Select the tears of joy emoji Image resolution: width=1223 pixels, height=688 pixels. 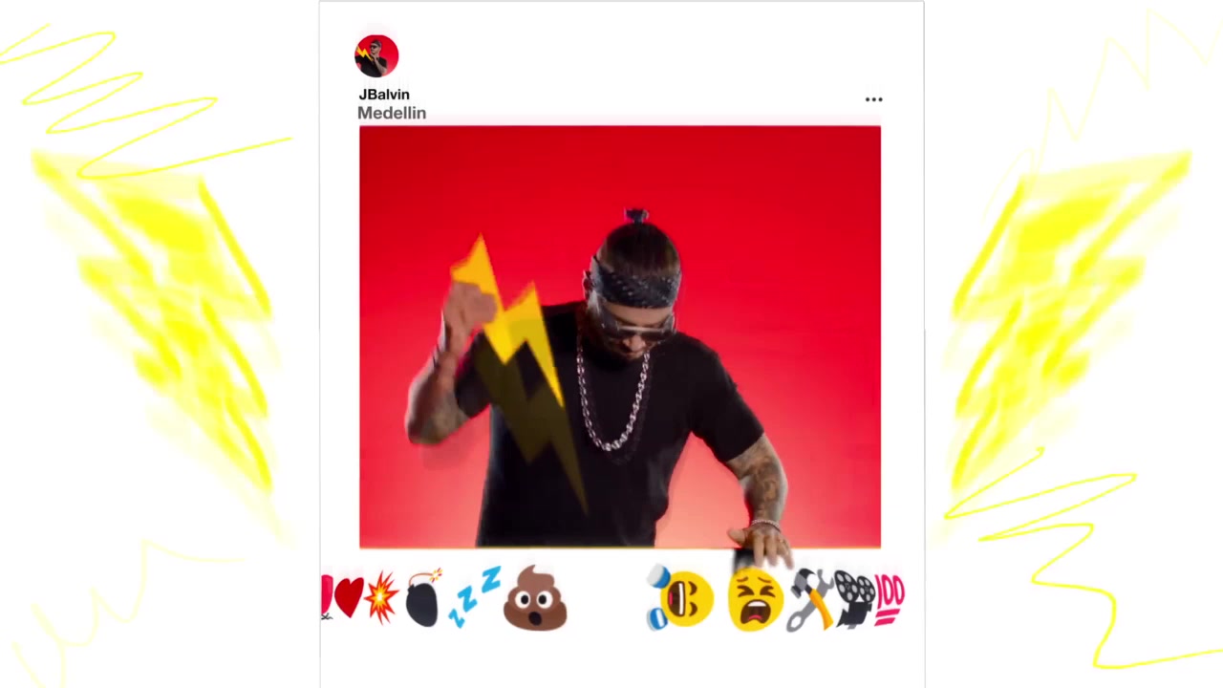click(x=680, y=598)
